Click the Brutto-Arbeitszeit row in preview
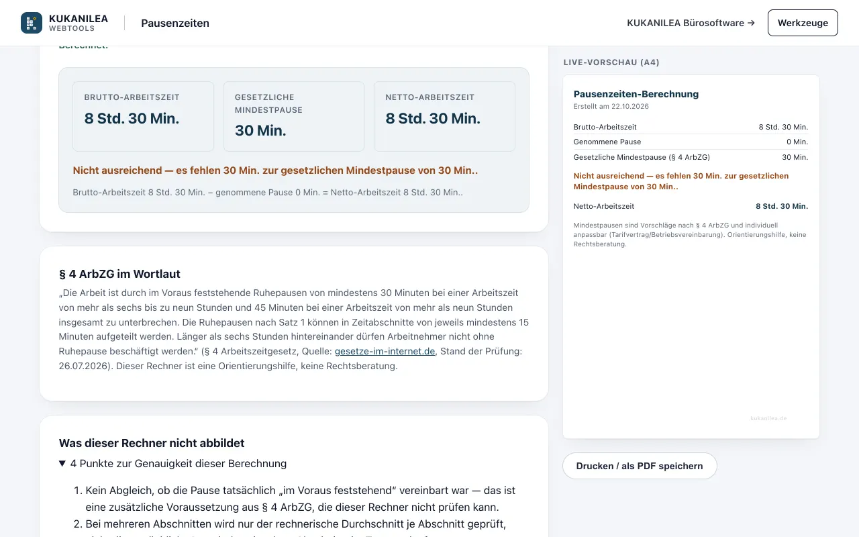859x537 pixels. 691,127
